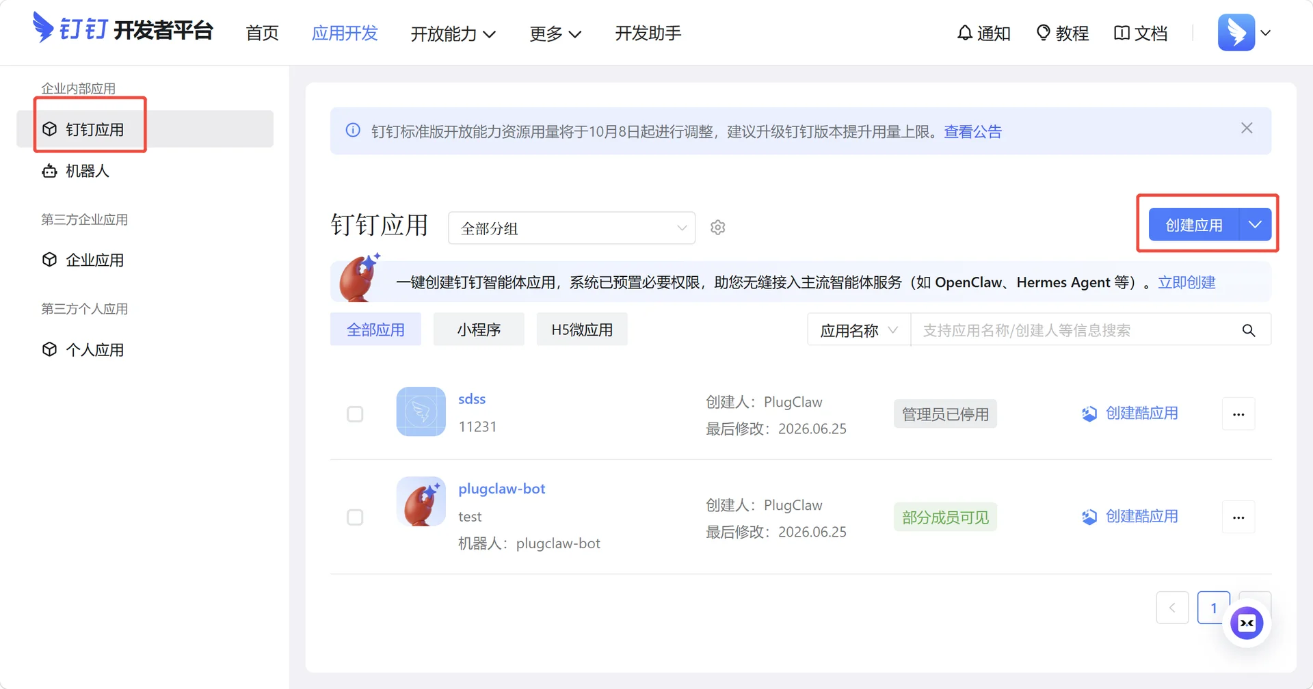The height and width of the screenshot is (689, 1313).
Task: Go to previous page arrow
Action: (x=1172, y=608)
